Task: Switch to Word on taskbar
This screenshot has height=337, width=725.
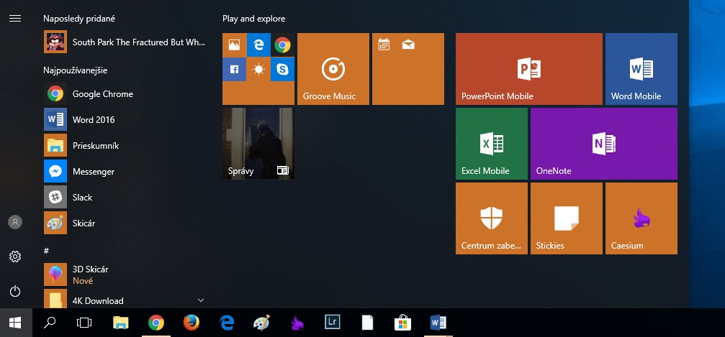Action: tap(438, 323)
